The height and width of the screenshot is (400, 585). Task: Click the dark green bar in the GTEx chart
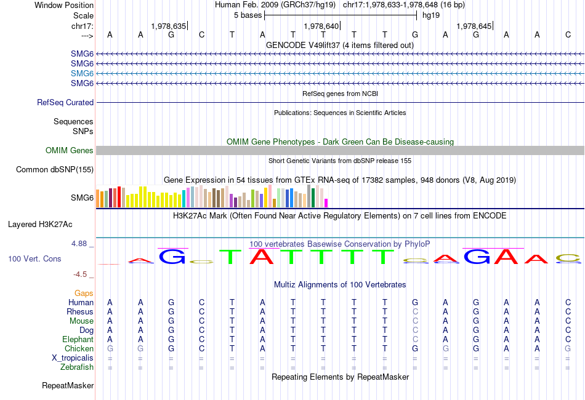[x=313, y=198]
